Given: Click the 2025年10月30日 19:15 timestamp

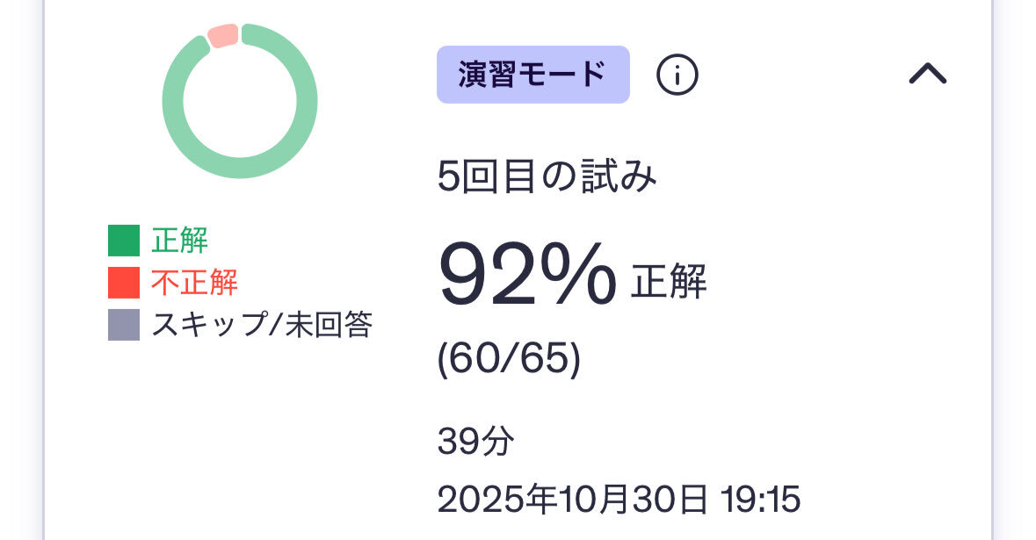Looking at the screenshot, I should click(x=619, y=500).
